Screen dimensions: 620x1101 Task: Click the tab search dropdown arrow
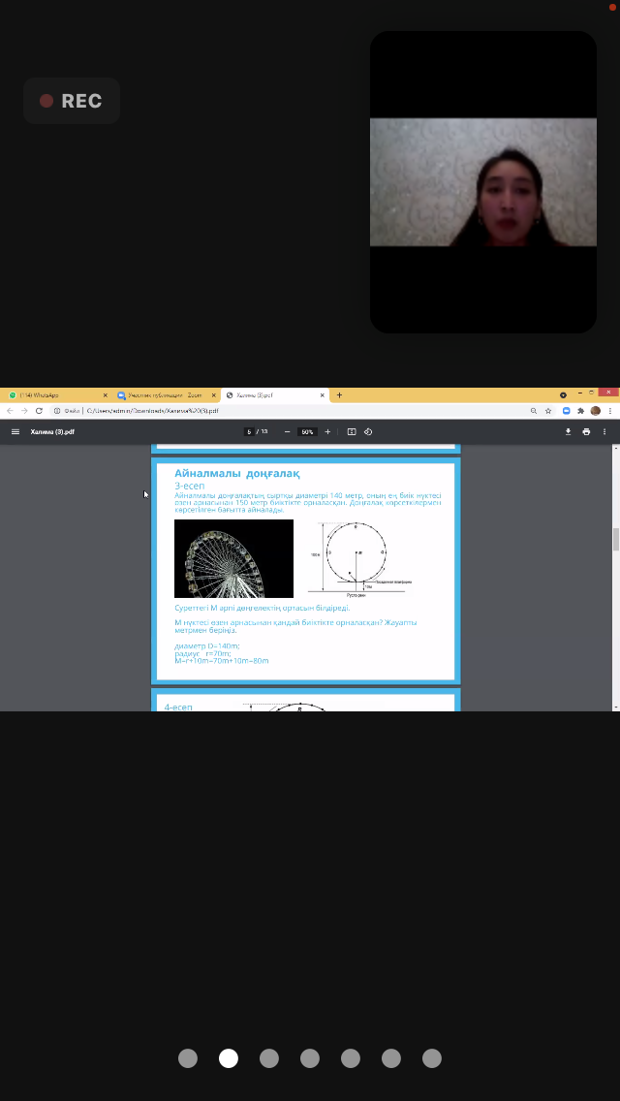click(x=563, y=395)
